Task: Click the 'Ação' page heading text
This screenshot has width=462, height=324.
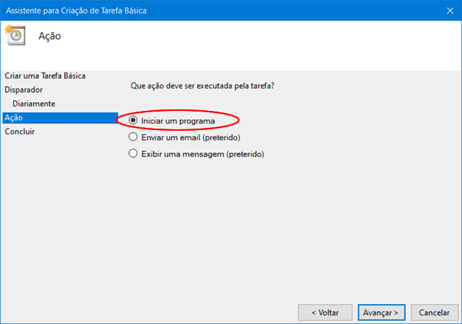Action: (50, 36)
